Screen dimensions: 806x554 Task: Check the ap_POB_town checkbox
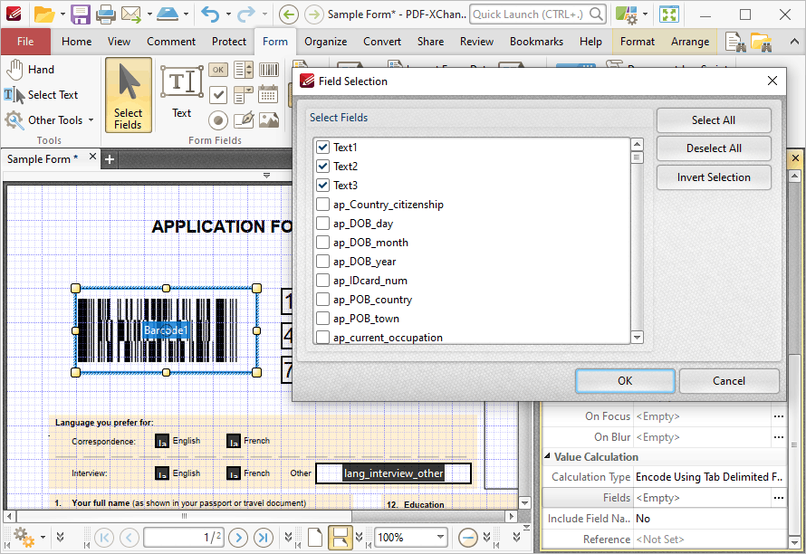point(322,319)
